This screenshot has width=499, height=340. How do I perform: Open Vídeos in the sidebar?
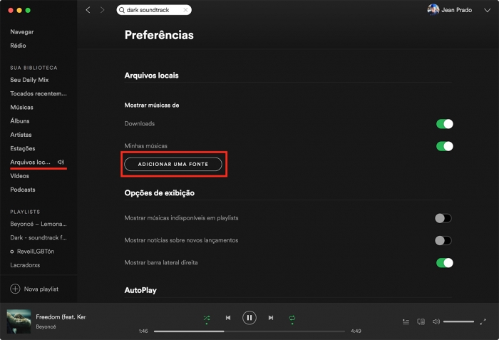[20, 176]
